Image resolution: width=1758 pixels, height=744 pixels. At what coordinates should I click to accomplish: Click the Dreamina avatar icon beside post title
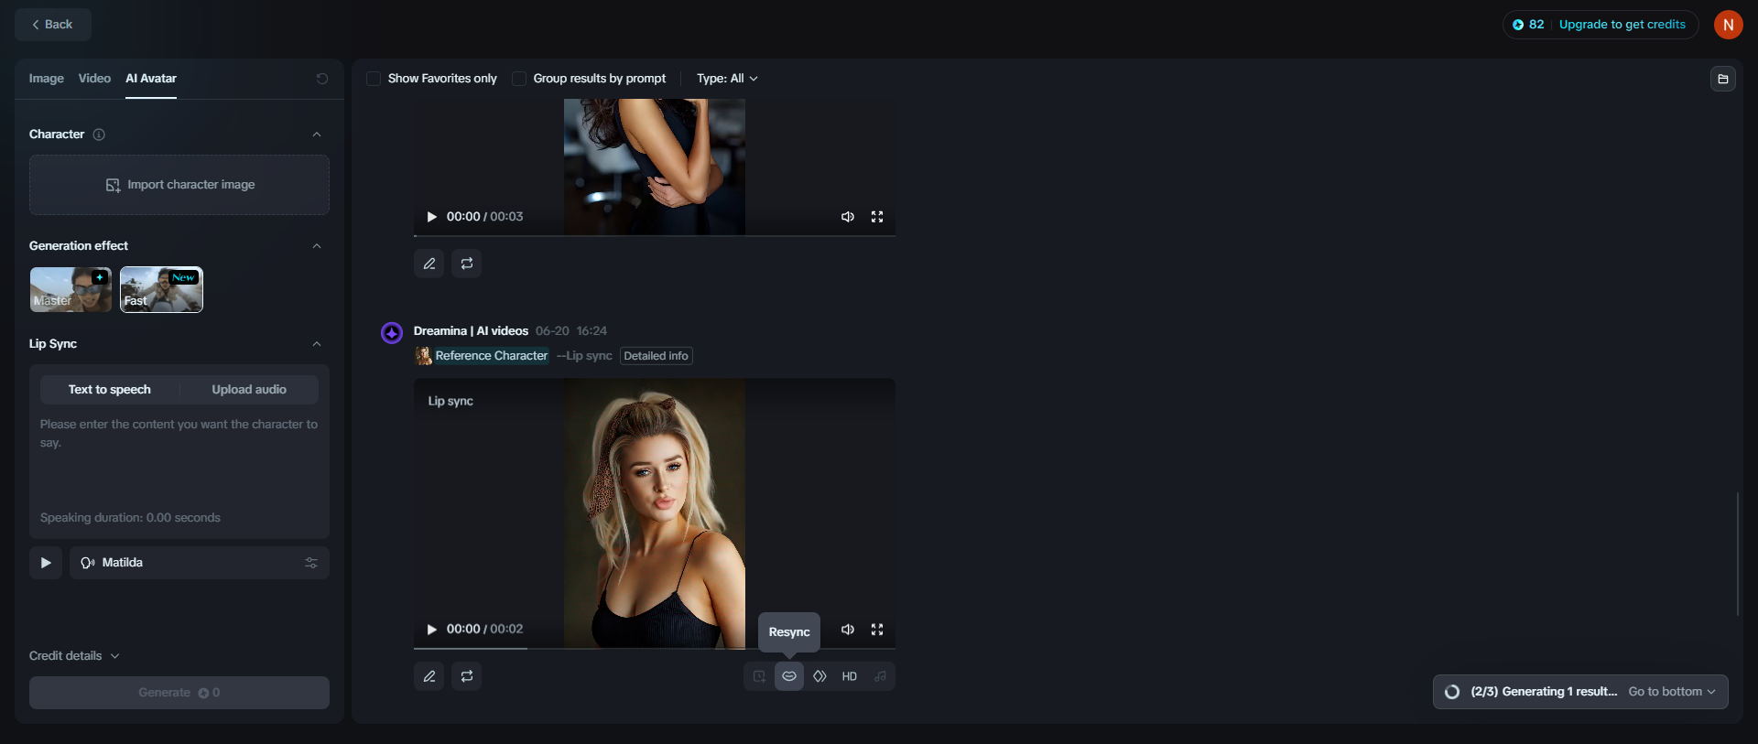(x=392, y=332)
